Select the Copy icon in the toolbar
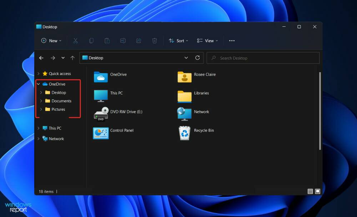This screenshot has width=357, height=217. 91,41
